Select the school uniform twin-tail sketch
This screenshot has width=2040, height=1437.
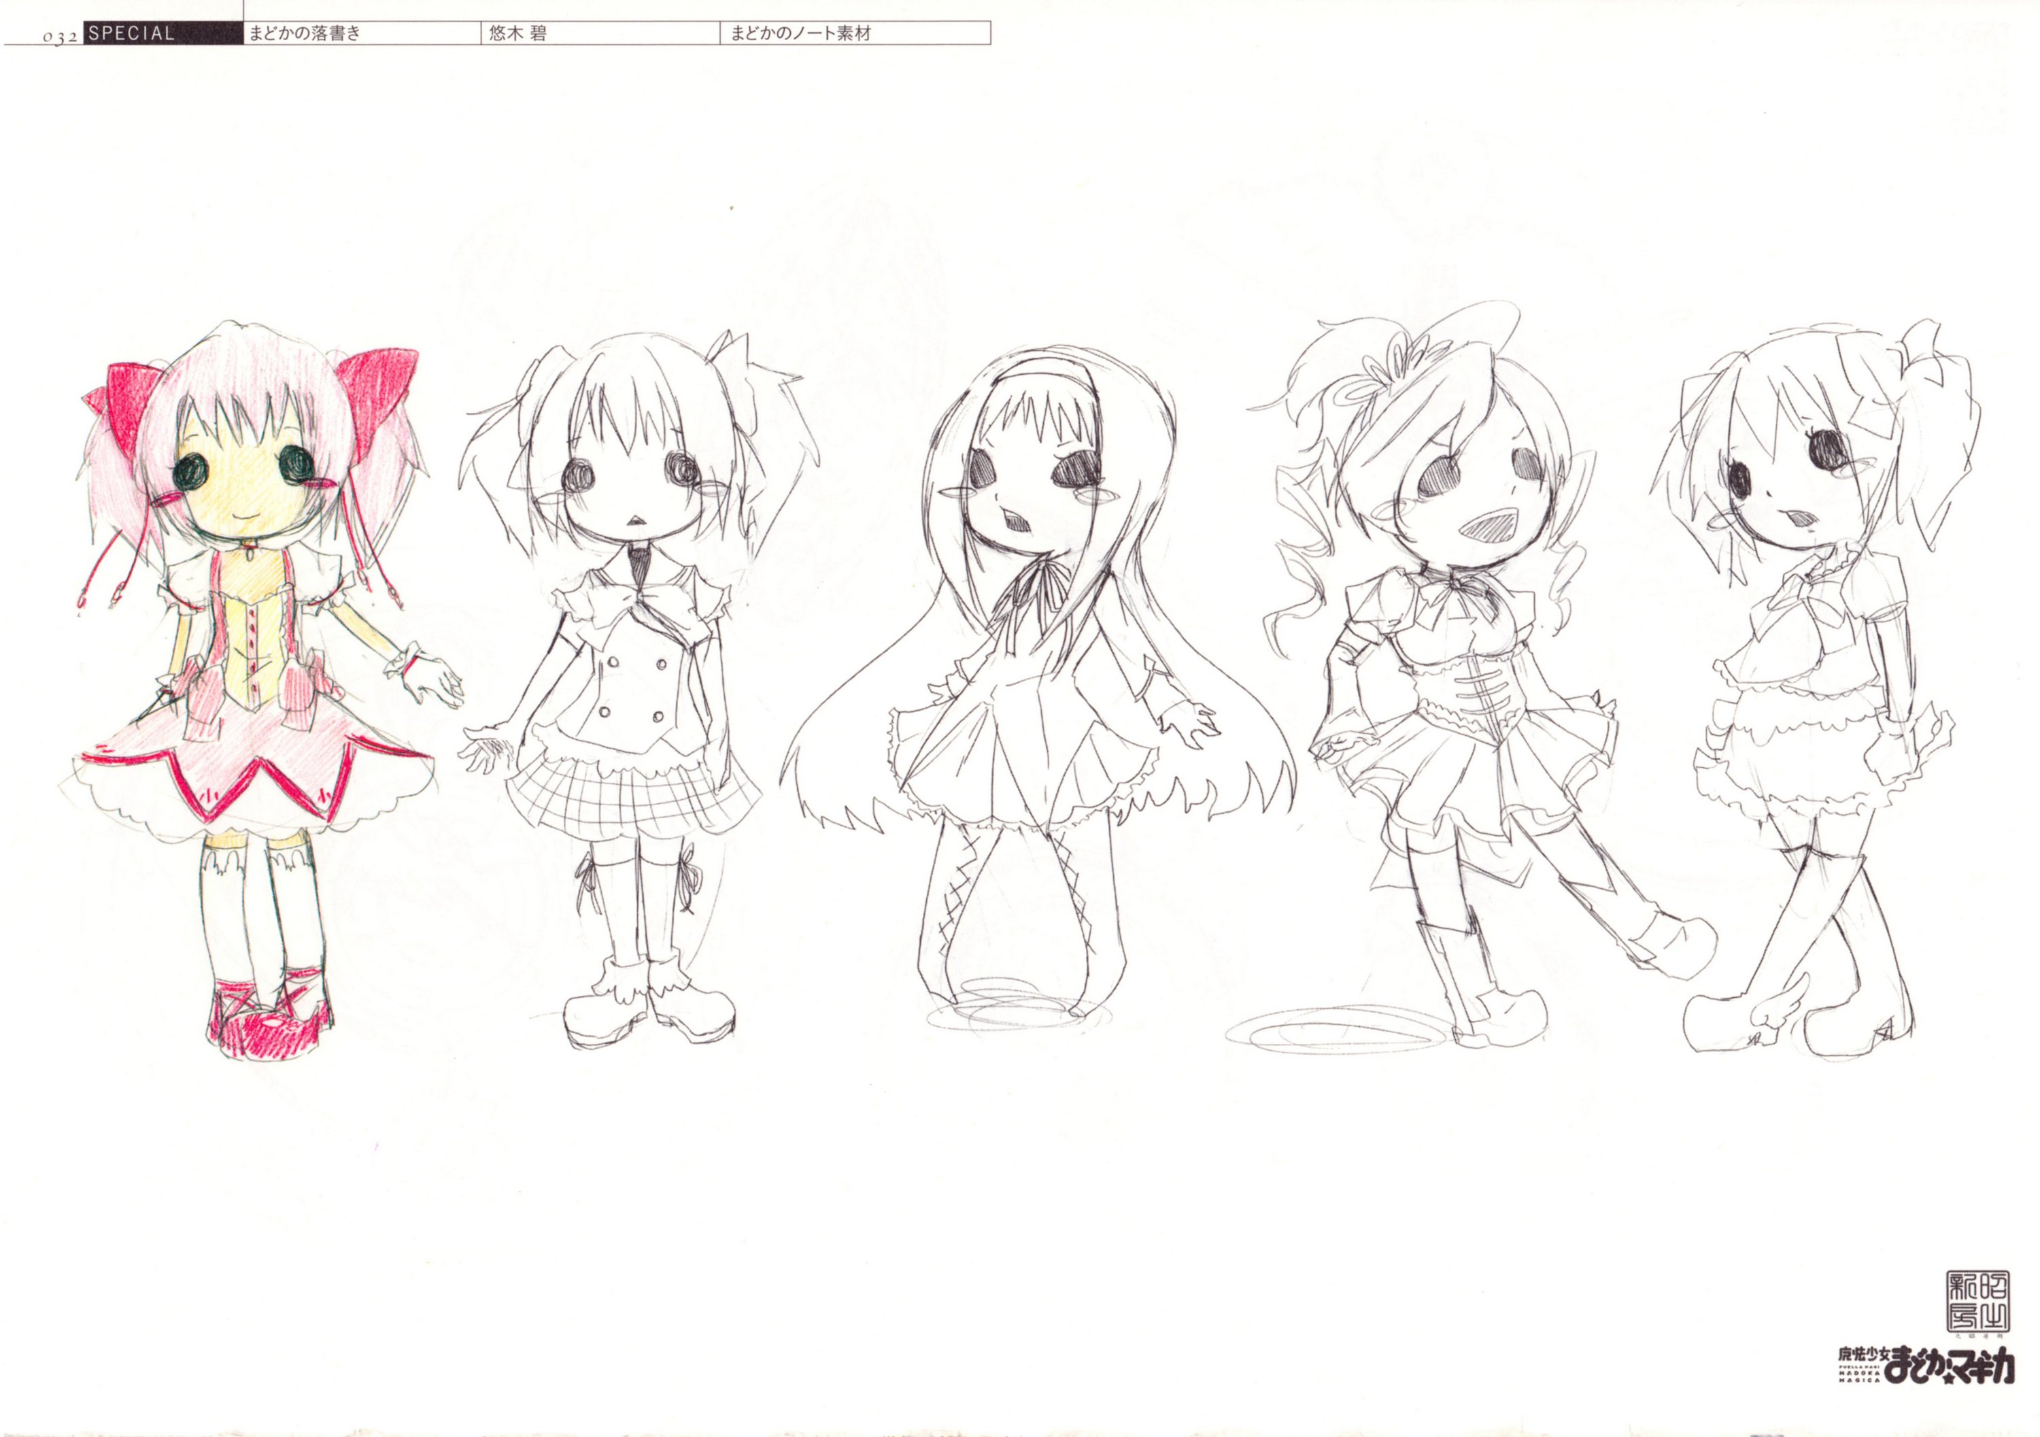coord(635,684)
